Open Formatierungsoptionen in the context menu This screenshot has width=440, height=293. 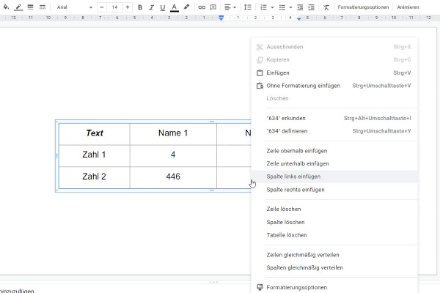point(334,287)
